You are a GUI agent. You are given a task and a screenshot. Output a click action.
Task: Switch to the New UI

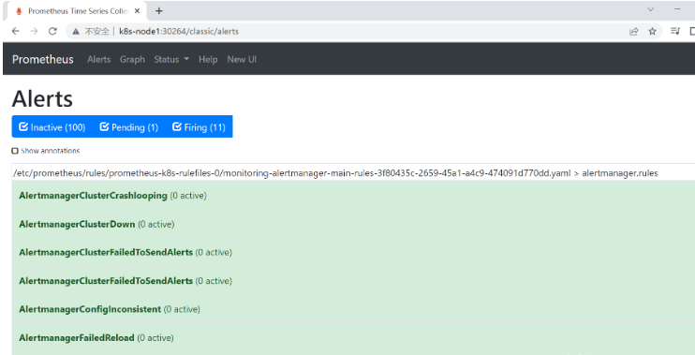[242, 59]
